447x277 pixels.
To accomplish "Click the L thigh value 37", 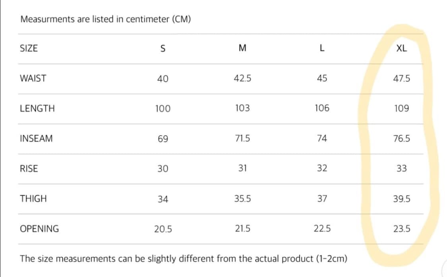I will [x=322, y=199].
